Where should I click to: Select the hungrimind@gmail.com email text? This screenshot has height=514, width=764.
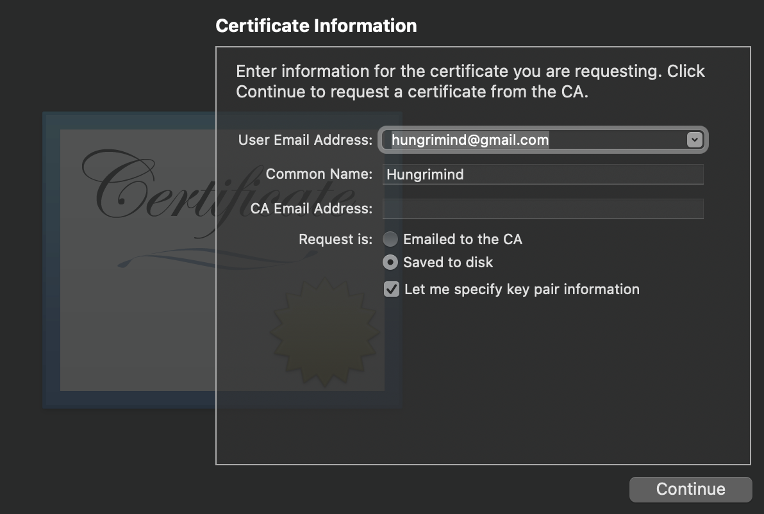click(x=469, y=140)
